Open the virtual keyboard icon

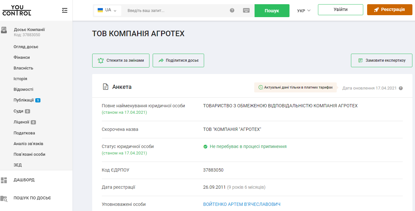(246, 10)
